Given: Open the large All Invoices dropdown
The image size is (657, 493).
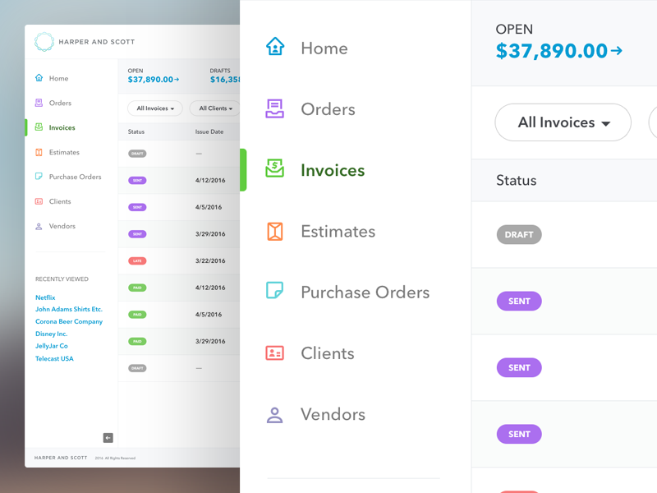Looking at the screenshot, I should click(563, 122).
